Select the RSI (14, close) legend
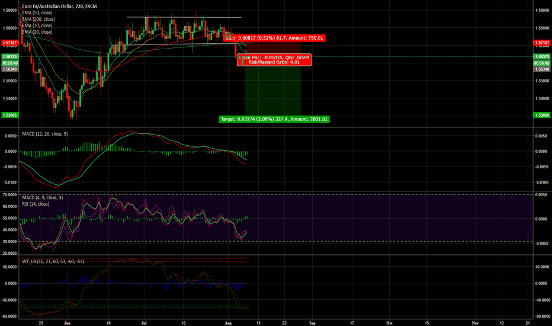Image resolution: width=552 pixels, height=326 pixels. pos(36,204)
